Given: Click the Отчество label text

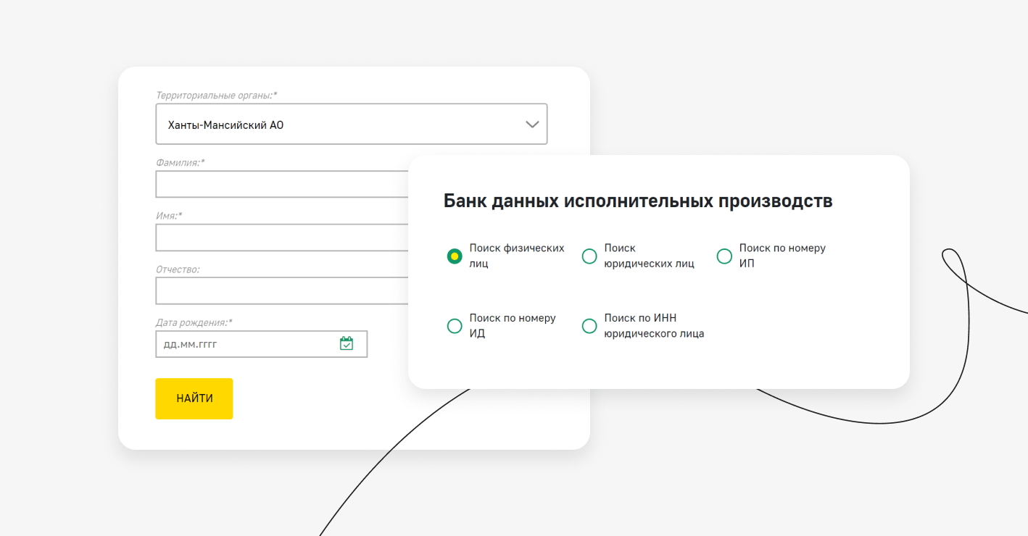Looking at the screenshot, I should pos(178,269).
